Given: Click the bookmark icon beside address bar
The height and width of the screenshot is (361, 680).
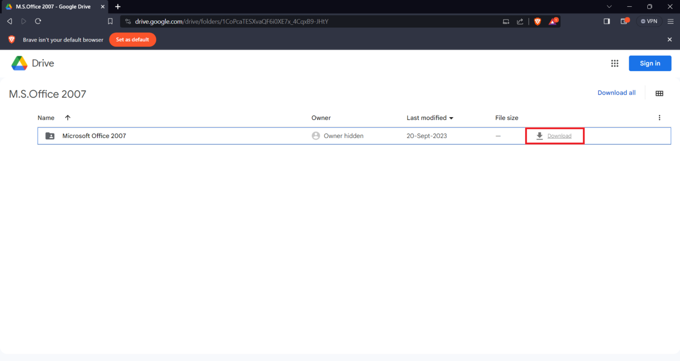Looking at the screenshot, I should click(x=110, y=21).
